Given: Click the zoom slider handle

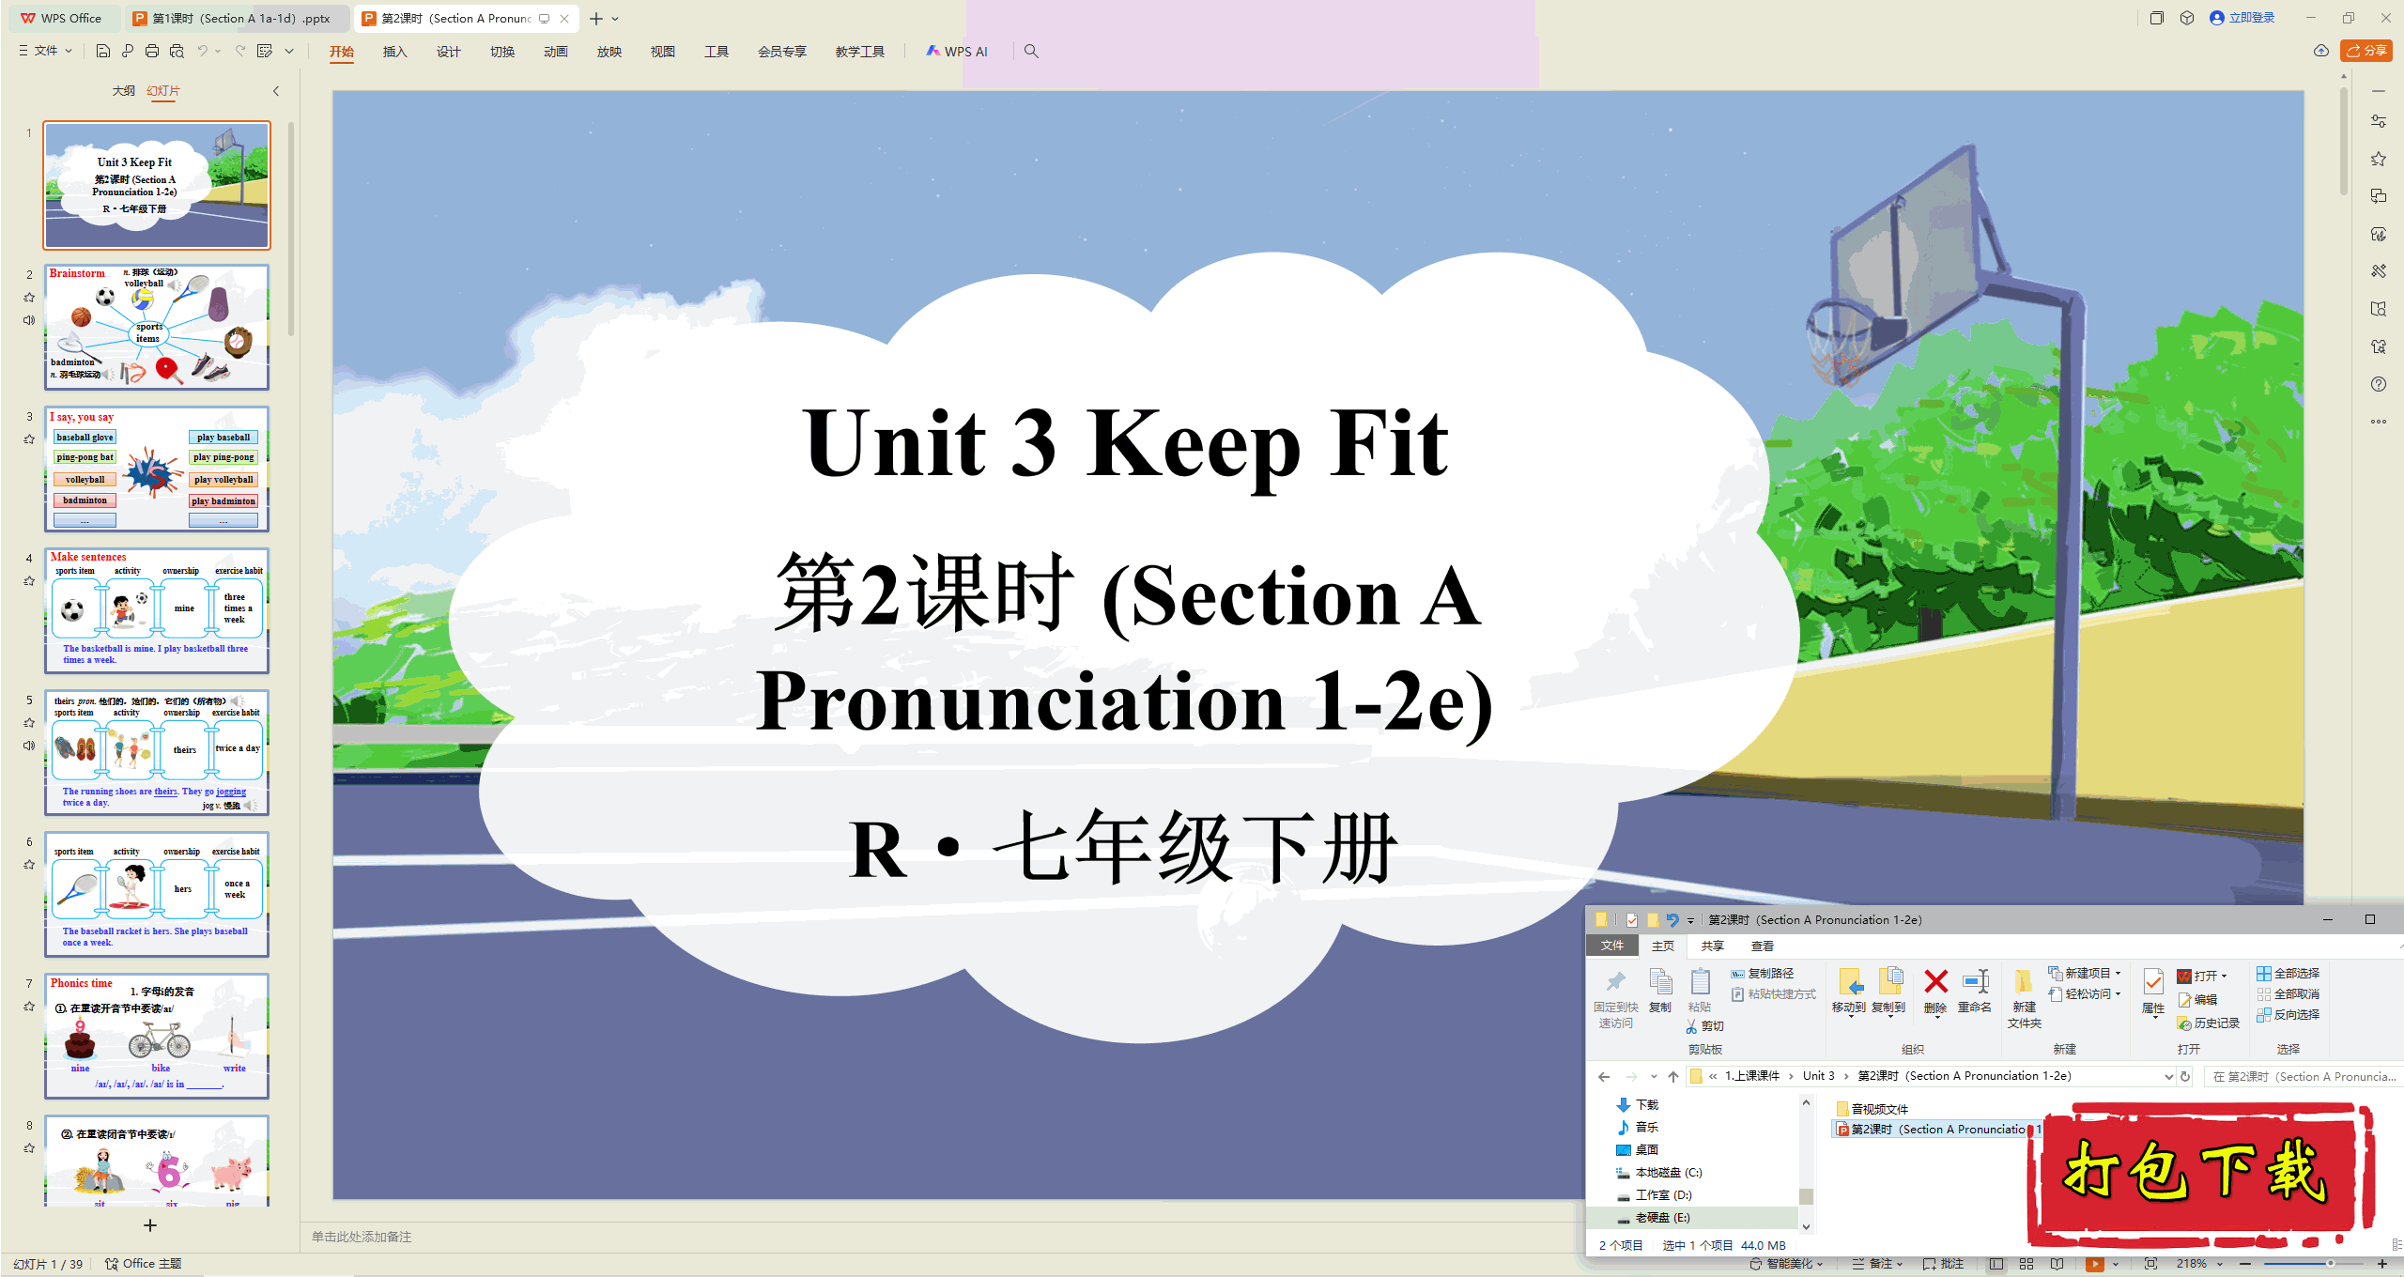Looking at the screenshot, I should [2330, 1264].
